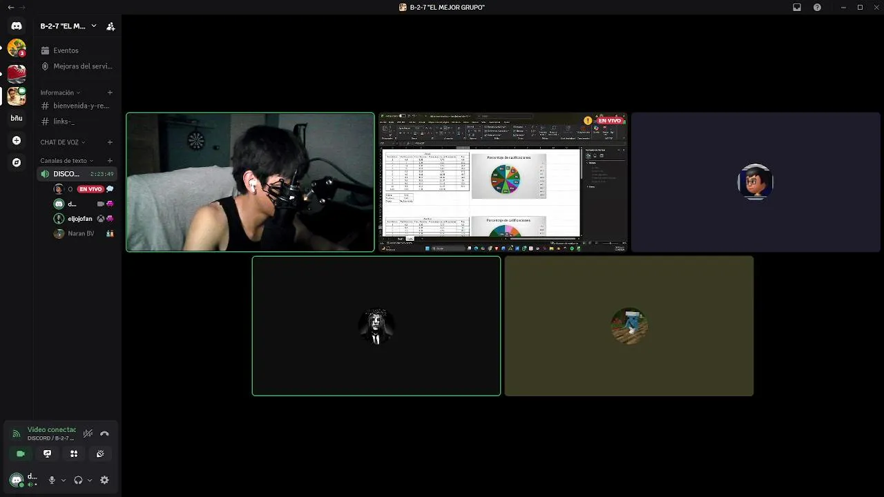
Task: Add channel to CHAT DE VOZ category
Action: tap(110, 142)
